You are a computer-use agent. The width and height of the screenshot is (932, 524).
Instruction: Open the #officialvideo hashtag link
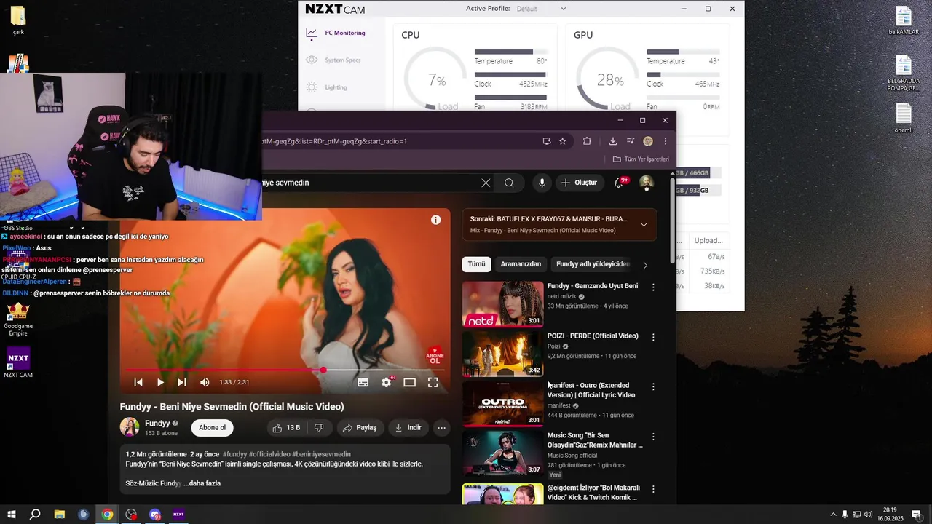point(270,454)
